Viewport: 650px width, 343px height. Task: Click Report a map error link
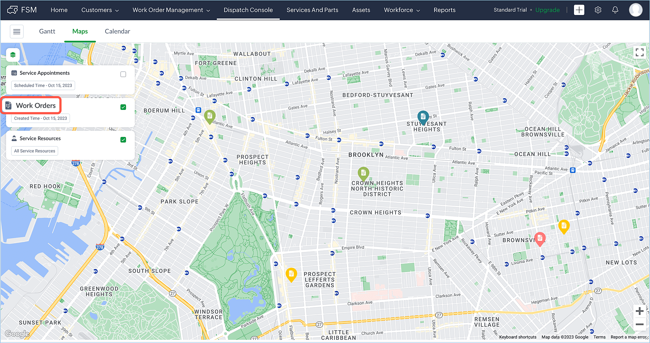click(629, 337)
